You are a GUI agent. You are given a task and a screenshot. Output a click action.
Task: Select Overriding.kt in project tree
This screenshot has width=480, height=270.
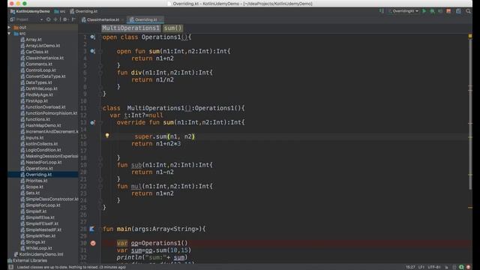(36, 175)
